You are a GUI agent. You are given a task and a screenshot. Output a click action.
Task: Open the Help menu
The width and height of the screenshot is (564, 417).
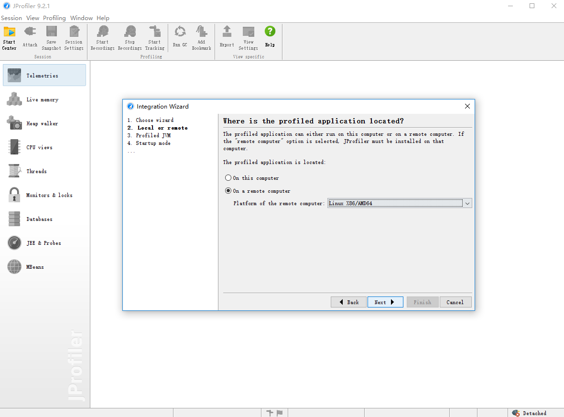coord(103,18)
